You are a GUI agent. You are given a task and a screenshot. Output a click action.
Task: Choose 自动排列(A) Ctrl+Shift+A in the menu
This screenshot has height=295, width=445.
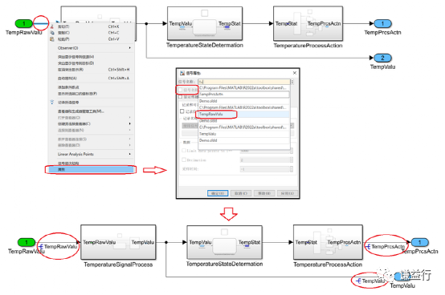point(91,78)
